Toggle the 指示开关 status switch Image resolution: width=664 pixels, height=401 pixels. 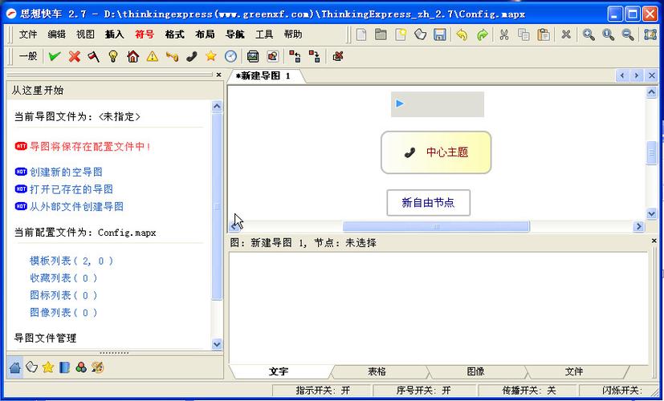click(323, 391)
